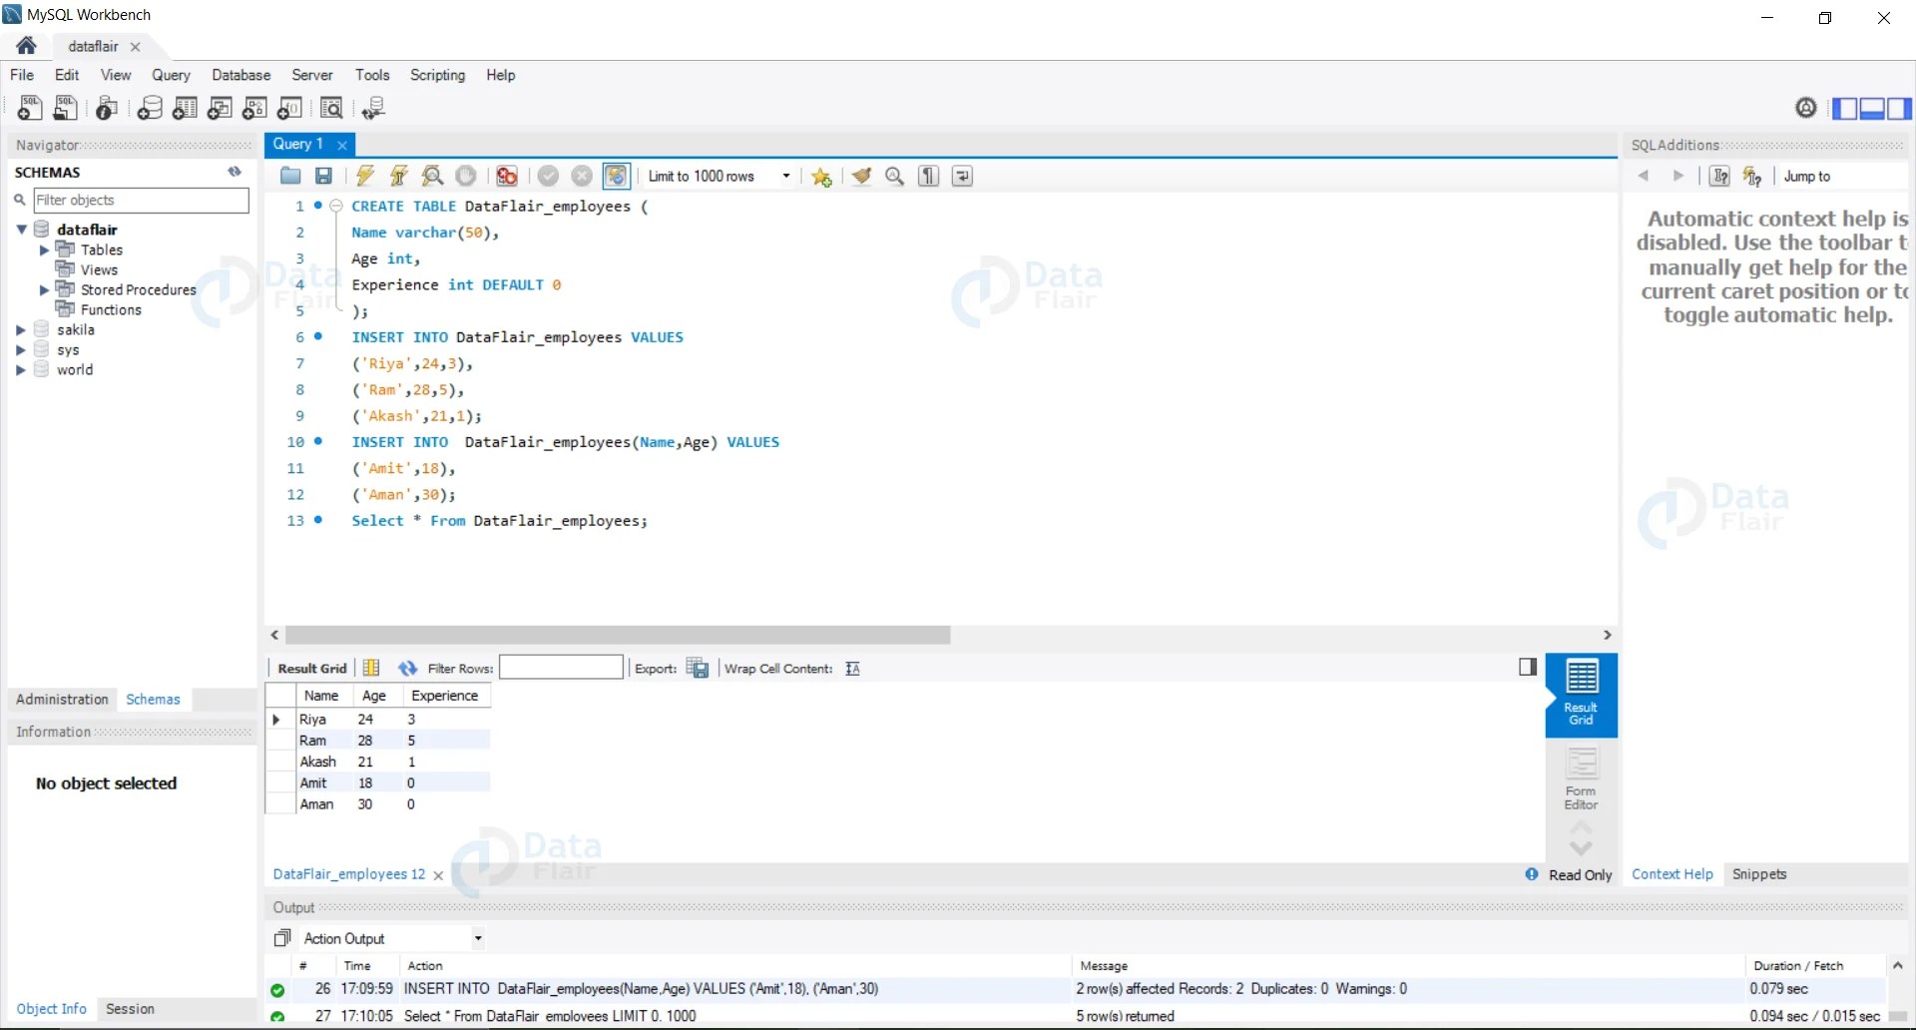Click the Jump to field
Viewport: 1916px width, 1030px height.
tap(1843, 176)
